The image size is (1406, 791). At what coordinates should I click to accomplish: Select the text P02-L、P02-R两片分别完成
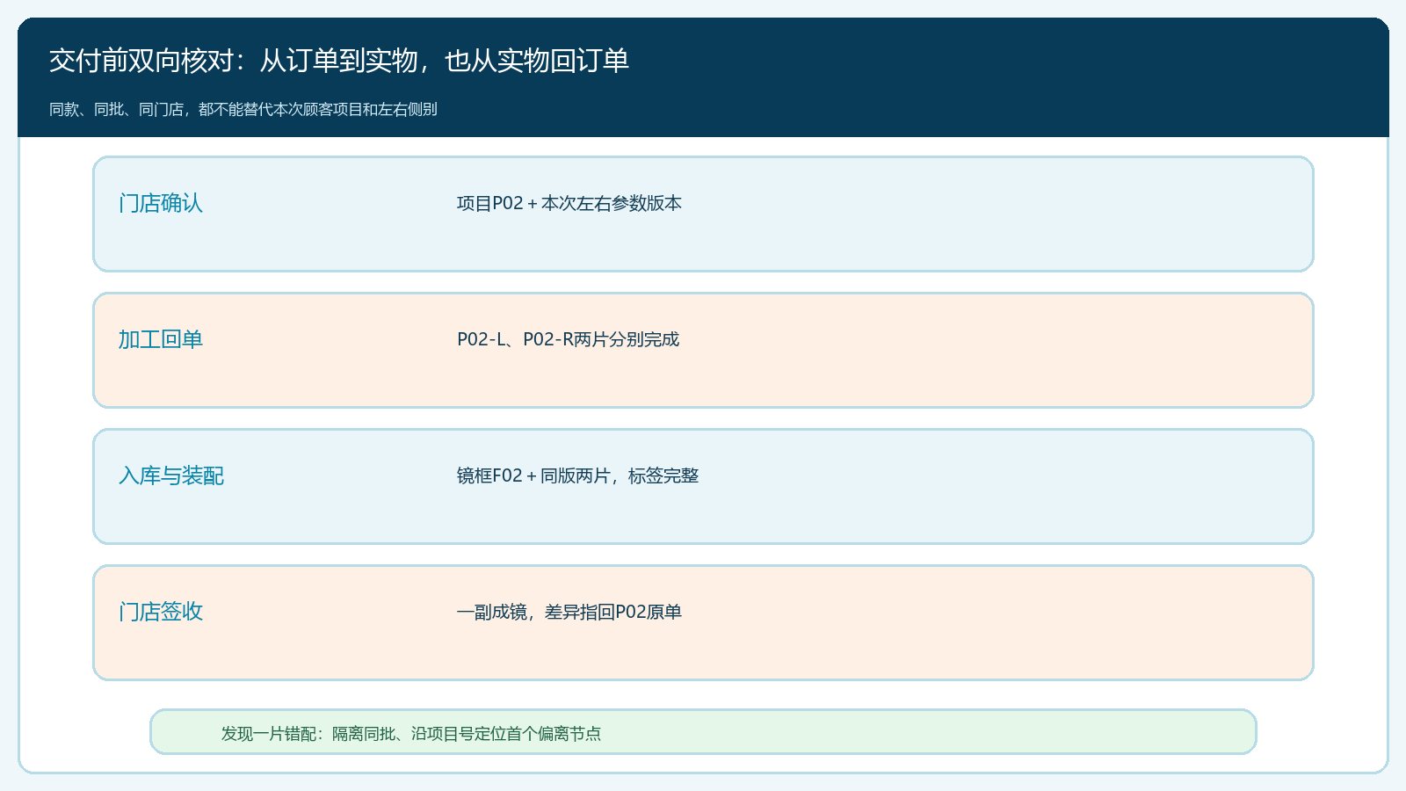click(x=569, y=339)
